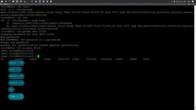Viewport: 196px width, 110px height.
Task: Click the red icon in the system tray
Action: point(172,2)
